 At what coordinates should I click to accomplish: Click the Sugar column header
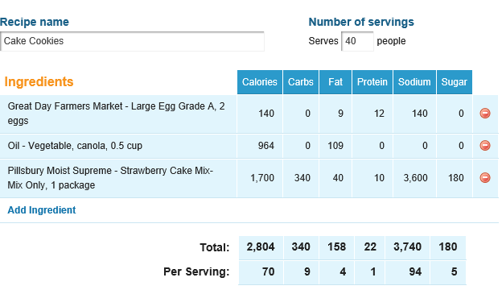coord(455,82)
